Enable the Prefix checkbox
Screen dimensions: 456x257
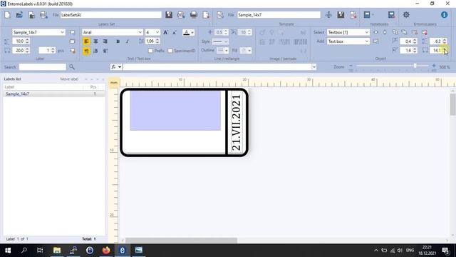(150, 51)
